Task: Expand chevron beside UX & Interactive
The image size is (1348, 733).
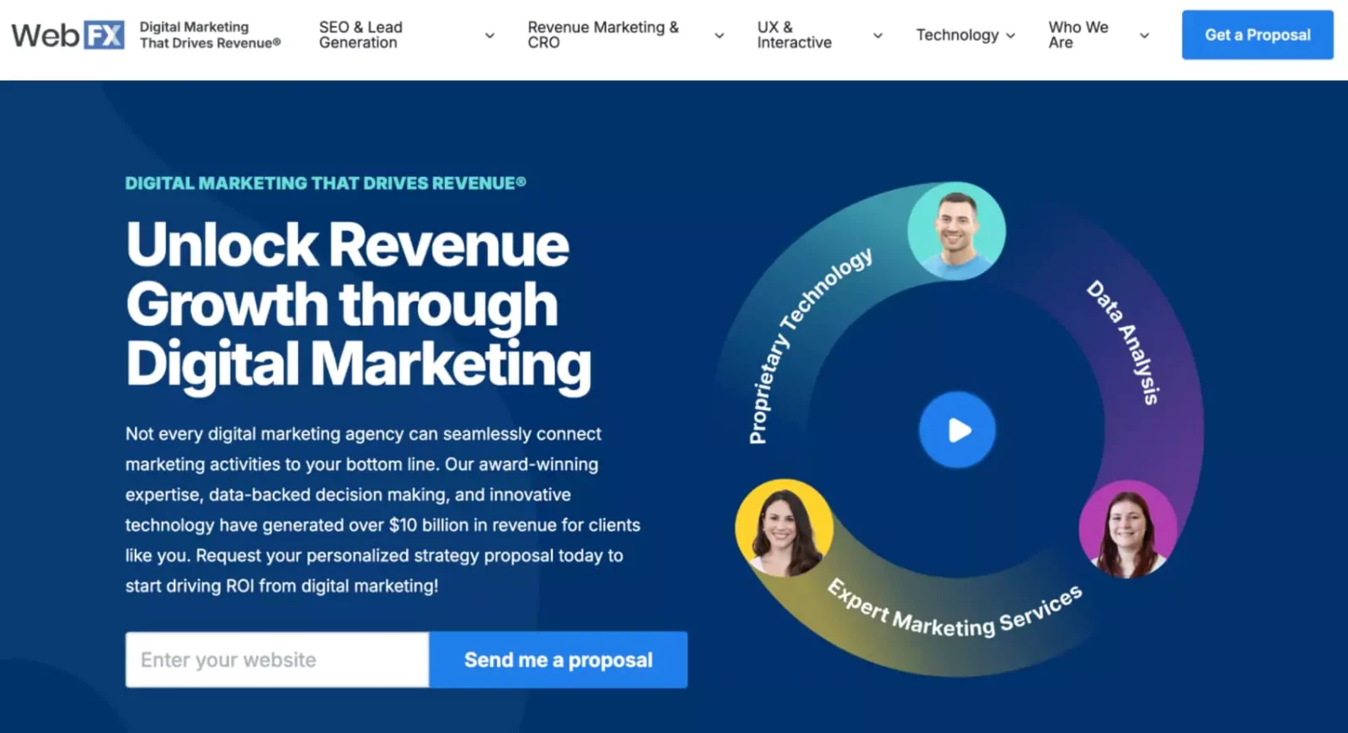Action: [877, 35]
